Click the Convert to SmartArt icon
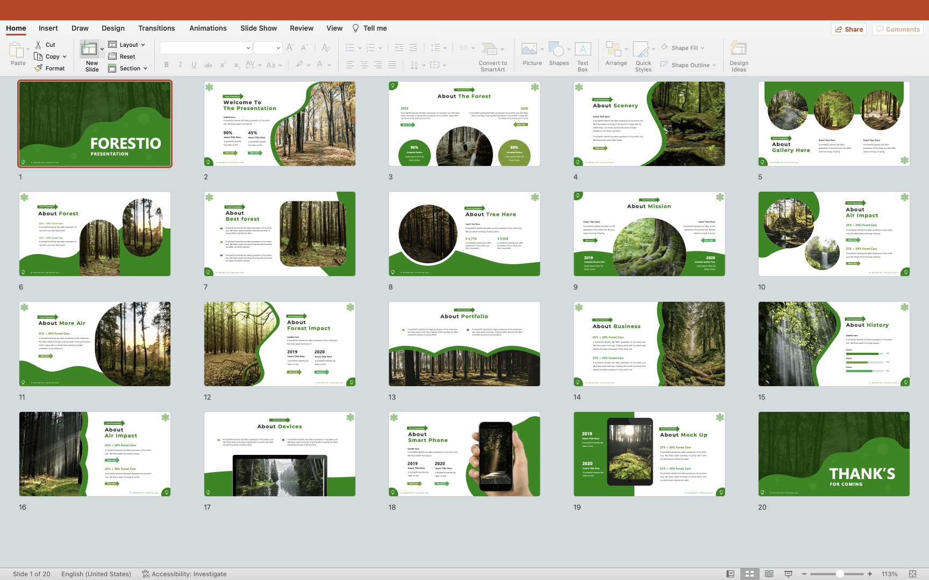The width and height of the screenshot is (929, 580). click(x=489, y=49)
